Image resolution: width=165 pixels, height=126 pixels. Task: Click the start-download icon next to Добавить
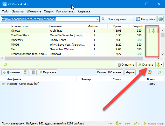coord(25,72)
